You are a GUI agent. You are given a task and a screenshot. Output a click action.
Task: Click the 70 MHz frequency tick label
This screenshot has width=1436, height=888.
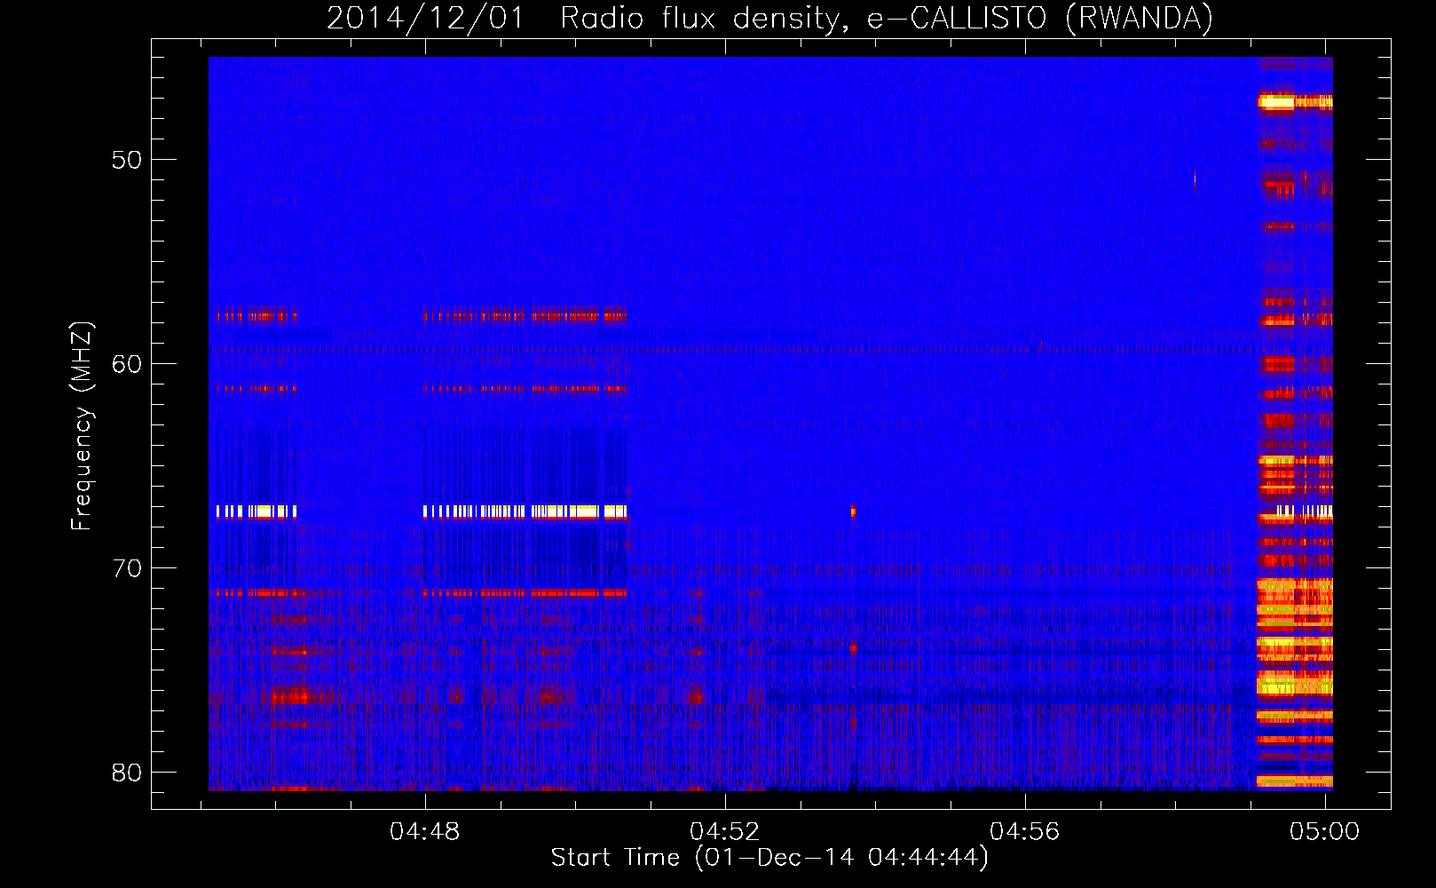point(127,568)
